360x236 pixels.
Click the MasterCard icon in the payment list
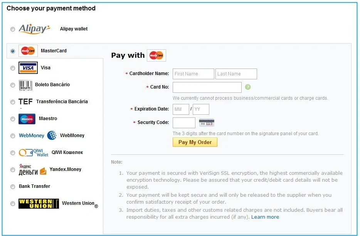(x=27, y=50)
